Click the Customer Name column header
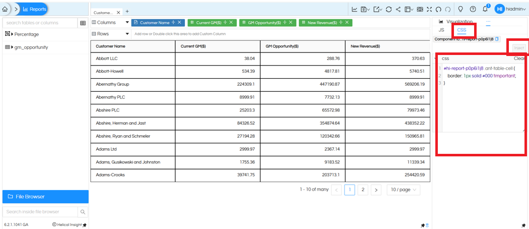 click(x=133, y=46)
